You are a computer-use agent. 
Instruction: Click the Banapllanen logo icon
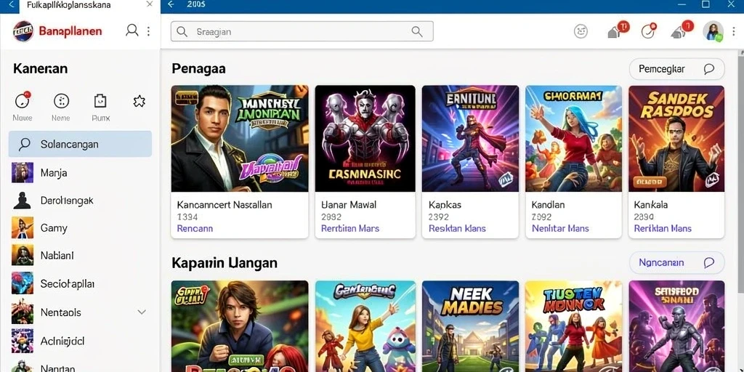(x=23, y=31)
